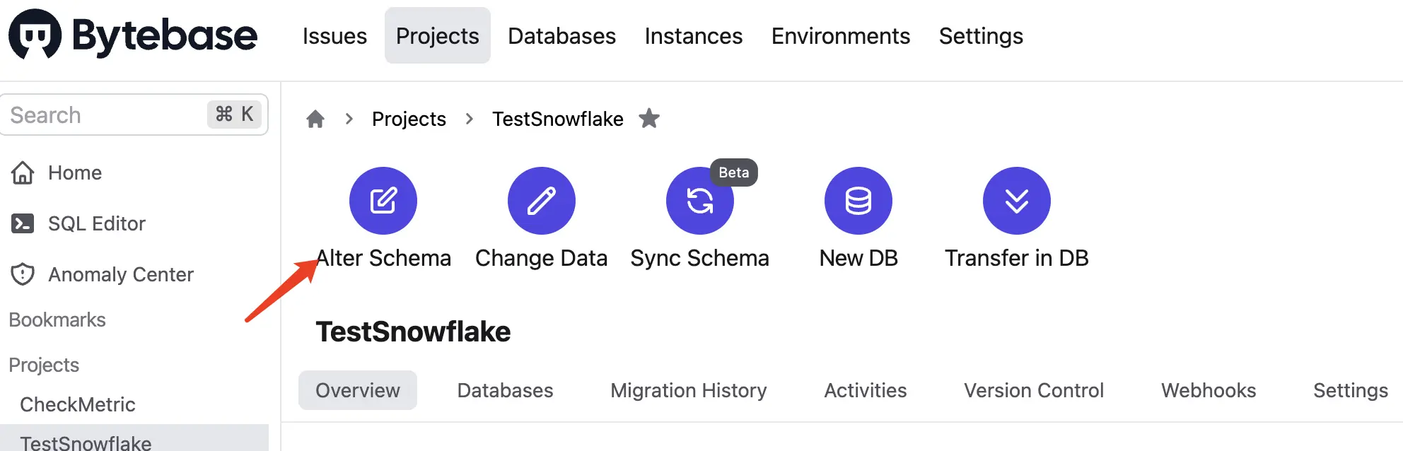Click the Projects breadcrumb link

pyautogui.click(x=409, y=119)
